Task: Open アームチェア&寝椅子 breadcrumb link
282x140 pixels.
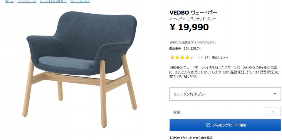Action: (53, 1)
